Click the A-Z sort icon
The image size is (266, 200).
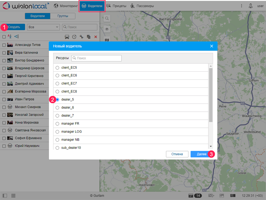tap(9, 36)
